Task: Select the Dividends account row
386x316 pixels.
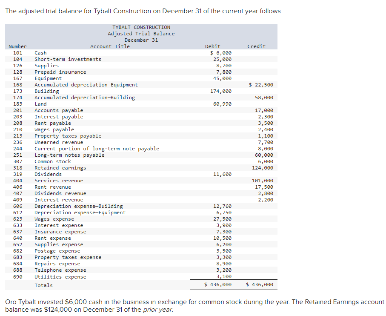Action: (48, 174)
